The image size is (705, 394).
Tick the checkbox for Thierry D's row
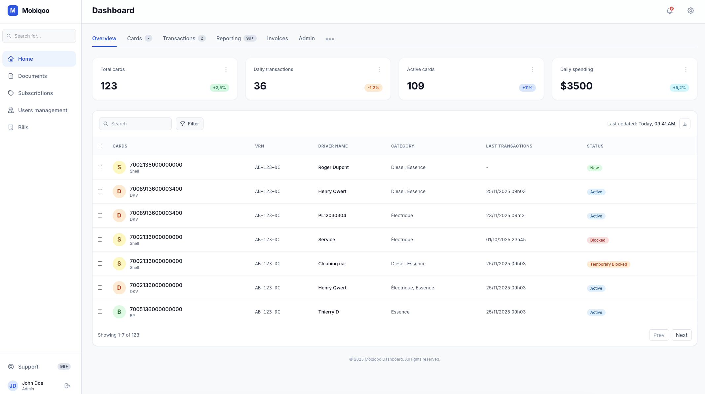(100, 312)
